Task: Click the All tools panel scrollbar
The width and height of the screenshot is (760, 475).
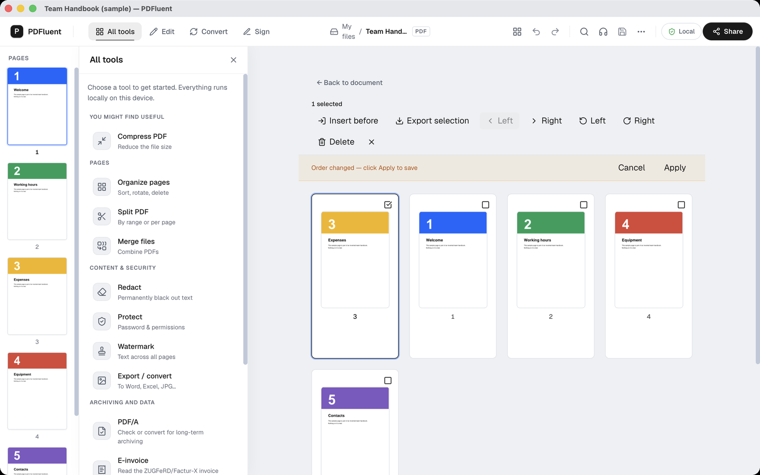Action: click(x=245, y=218)
